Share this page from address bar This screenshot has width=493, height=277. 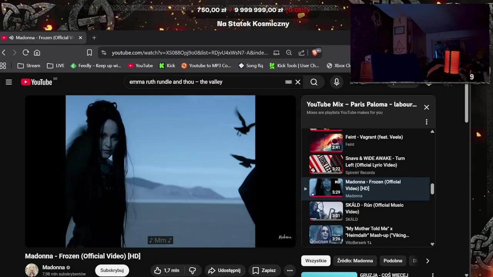[302, 53]
